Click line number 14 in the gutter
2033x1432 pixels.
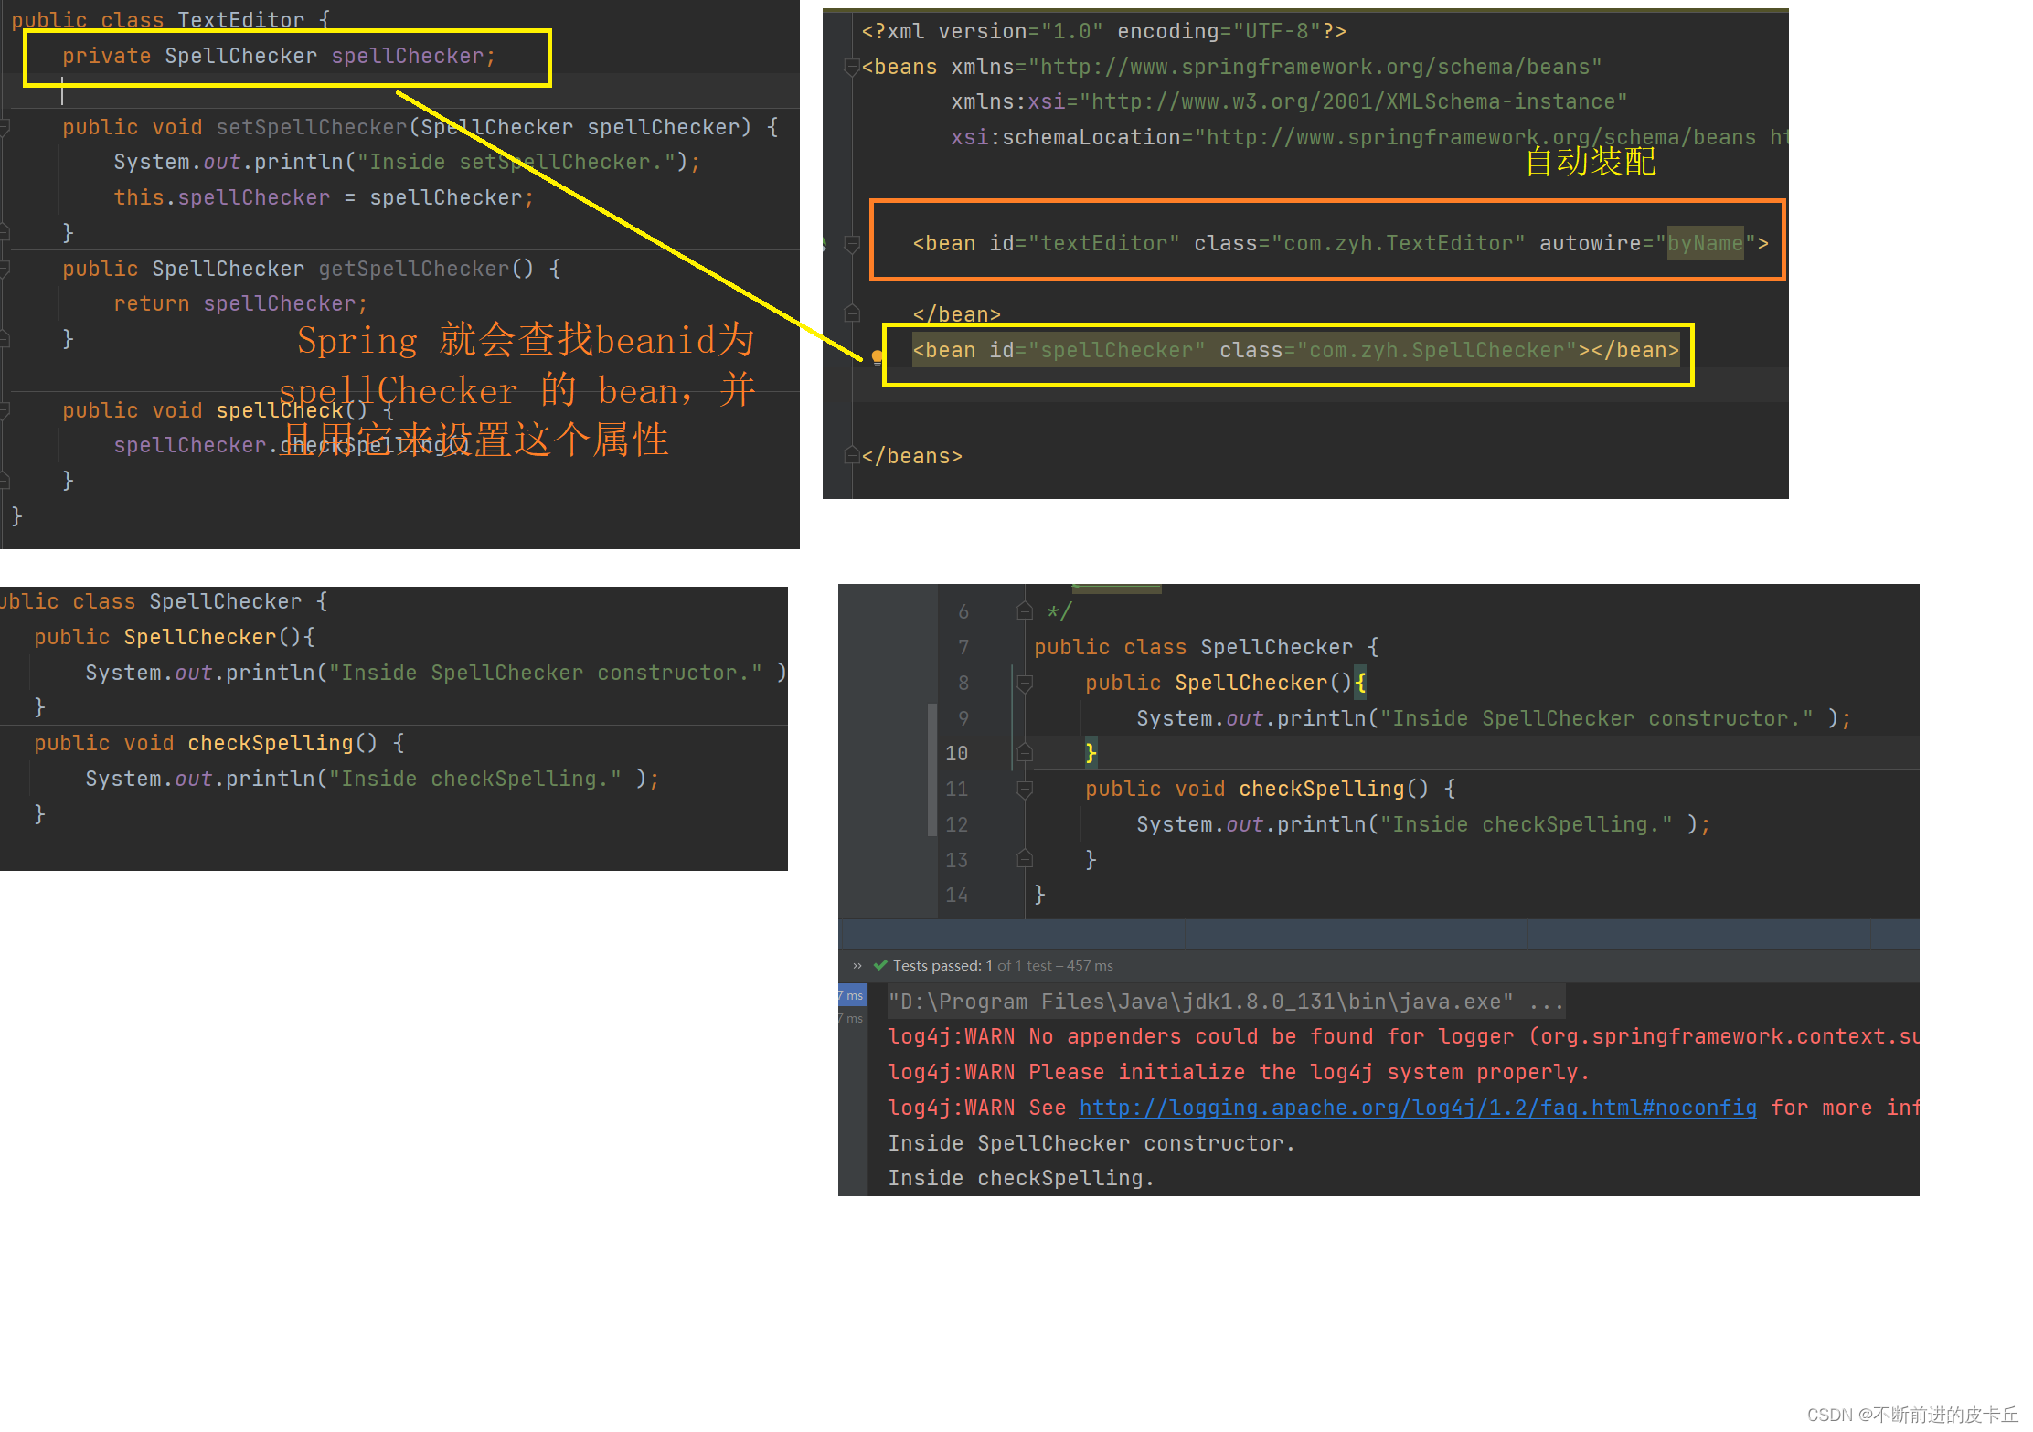(957, 895)
